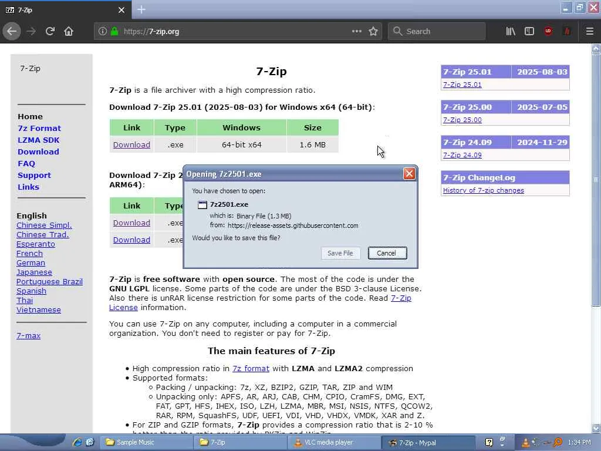601x451 pixels.
Task: Open the uBlock Origin red shield icon
Action: 548,31
